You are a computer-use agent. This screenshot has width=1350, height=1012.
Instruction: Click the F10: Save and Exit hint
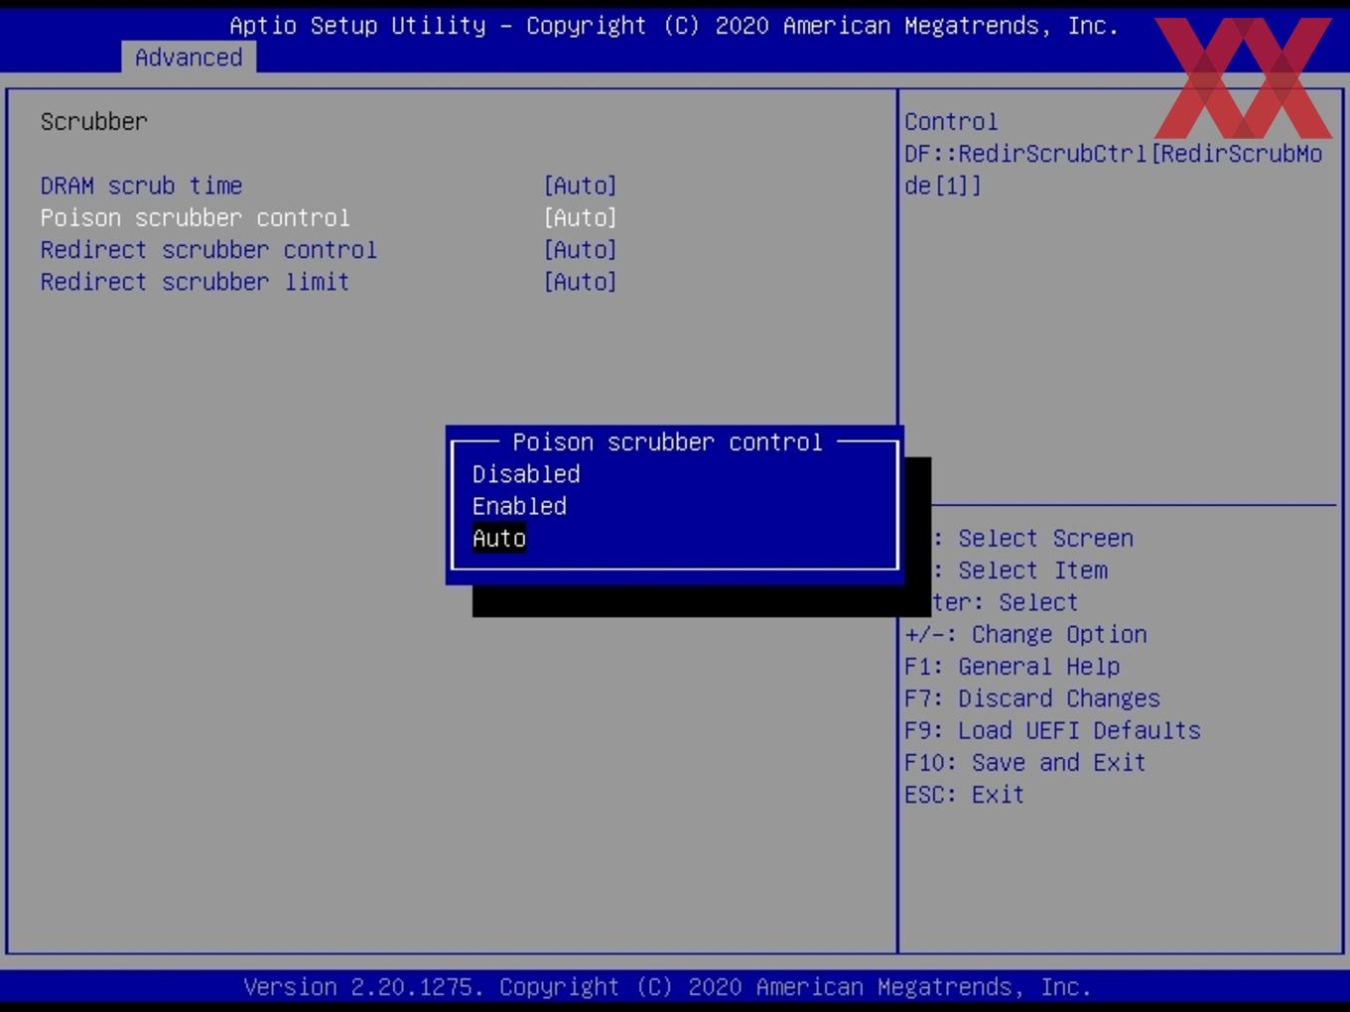point(1025,762)
